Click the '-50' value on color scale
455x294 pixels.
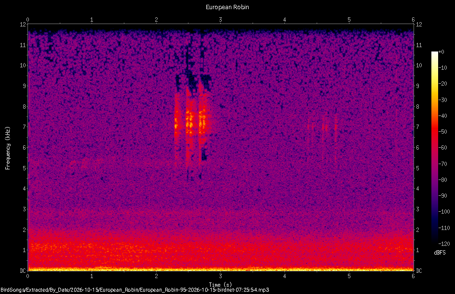[443, 131]
